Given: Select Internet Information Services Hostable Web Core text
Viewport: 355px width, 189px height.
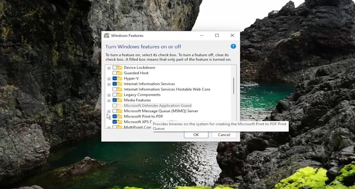Looking at the screenshot, I should 167,89.
